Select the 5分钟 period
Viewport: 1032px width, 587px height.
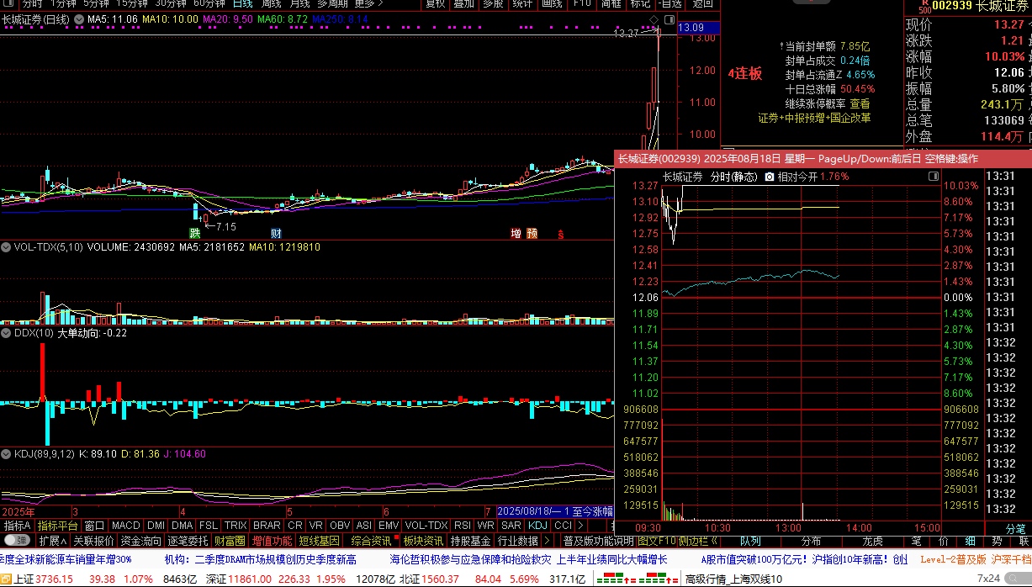pos(96,4)
